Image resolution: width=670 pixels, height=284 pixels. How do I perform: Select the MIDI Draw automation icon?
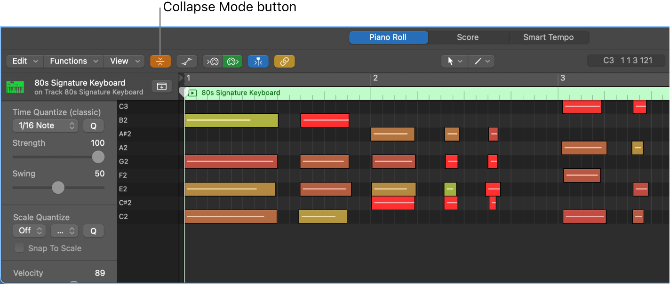click(186, 61)
